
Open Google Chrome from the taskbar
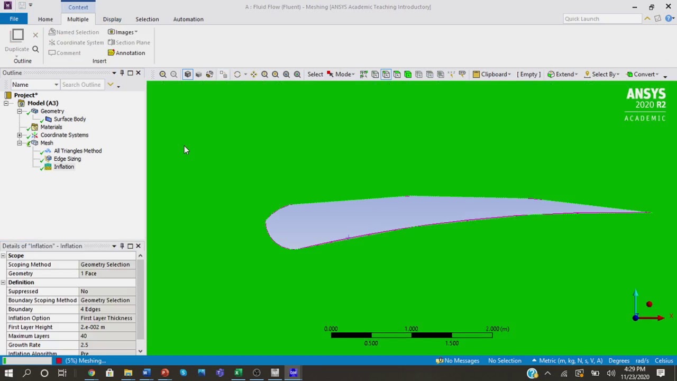click(x=92, y=373)
